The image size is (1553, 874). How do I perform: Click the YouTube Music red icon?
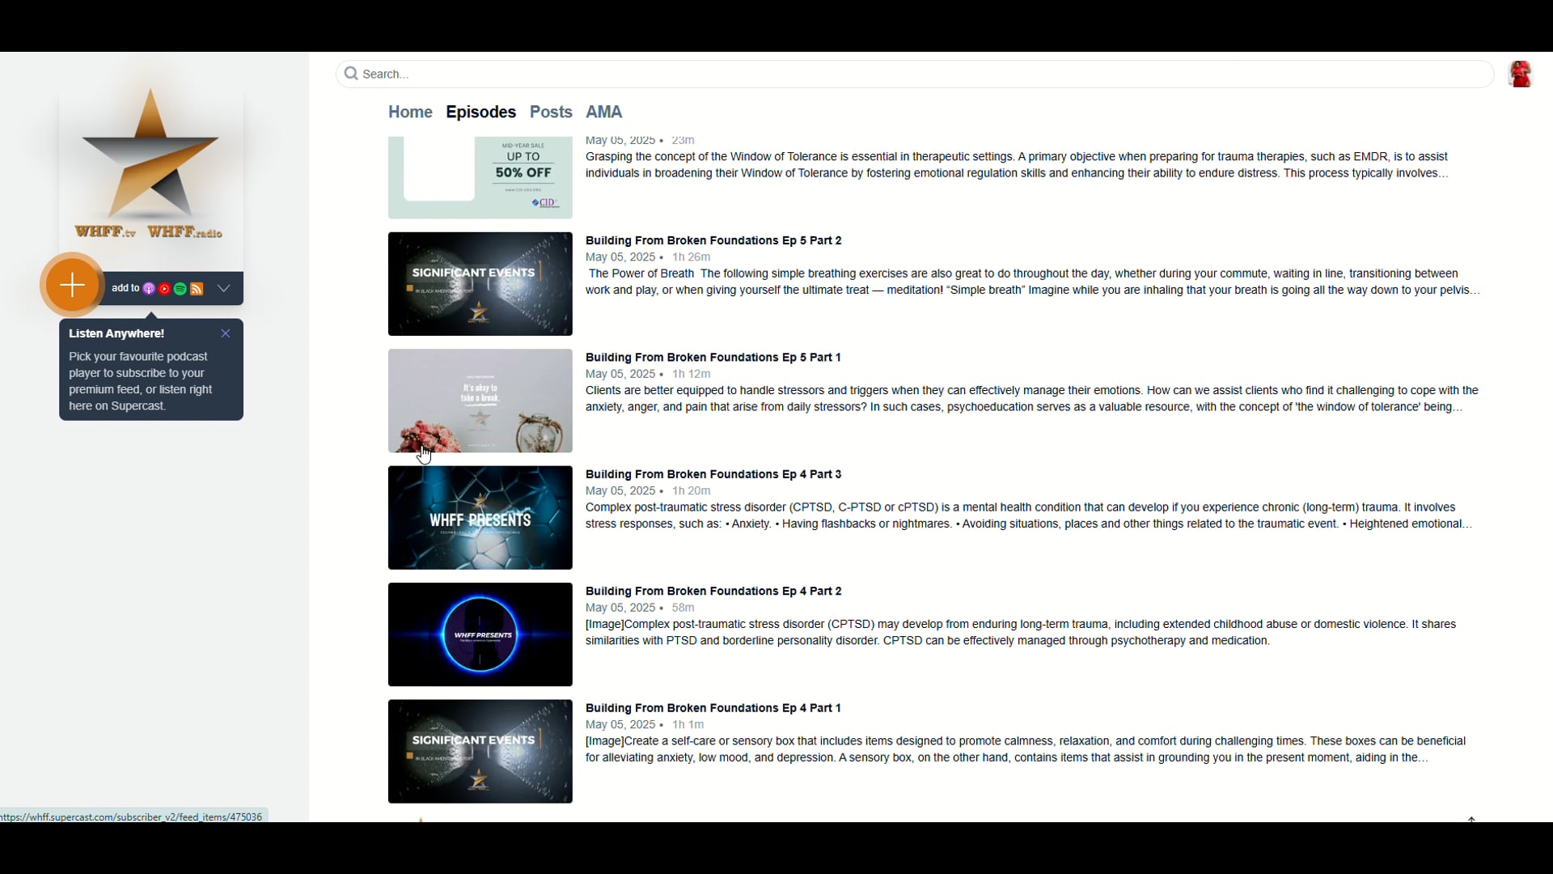point(164,289)
